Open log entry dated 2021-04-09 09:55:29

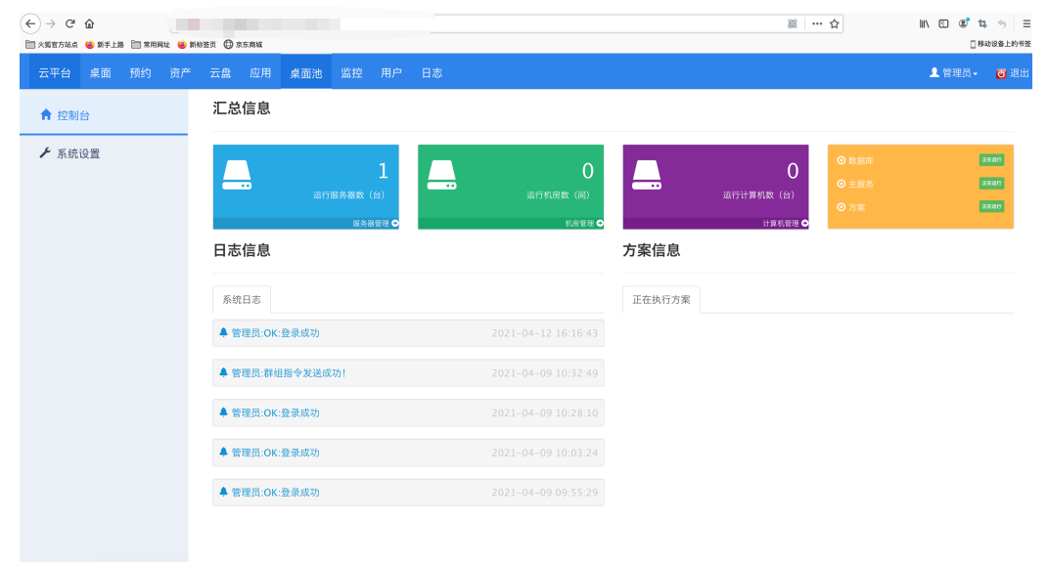click(408, 492)
